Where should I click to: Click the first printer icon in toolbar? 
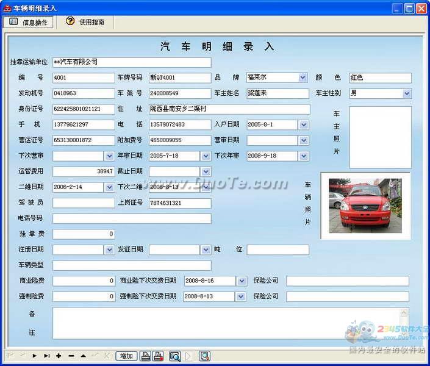(146, 356)
